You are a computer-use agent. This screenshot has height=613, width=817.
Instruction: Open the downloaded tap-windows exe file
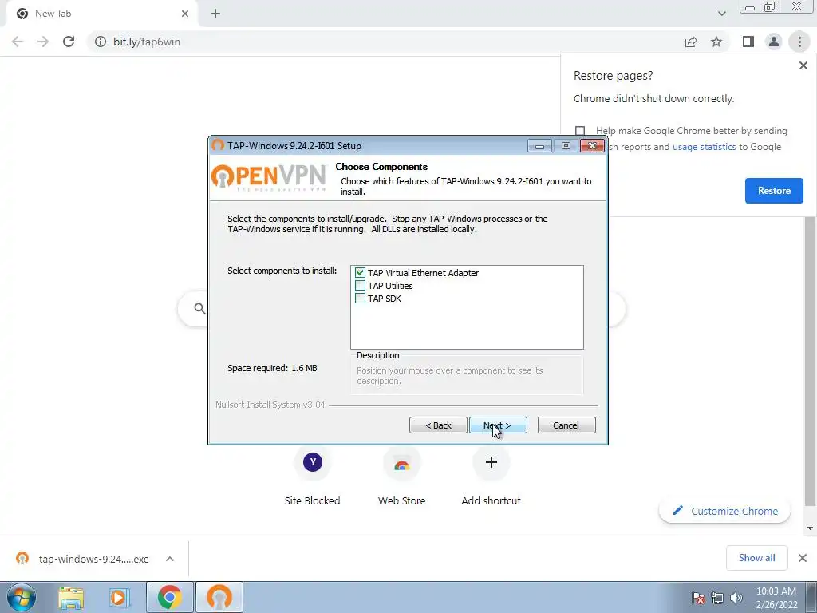[x=94, y=559]
